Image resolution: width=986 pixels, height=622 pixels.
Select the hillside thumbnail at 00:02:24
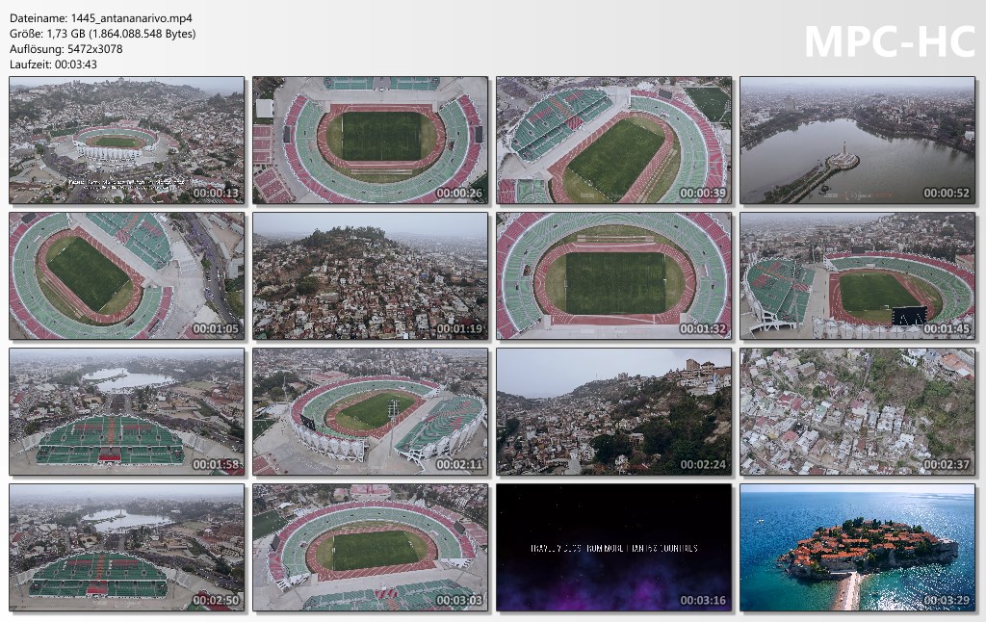(613, 412)
